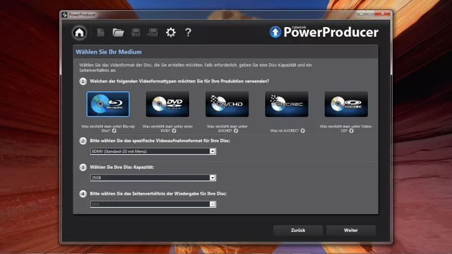
Task: Click the Save As floppy-with-arrow icon
Action: [x=153, y=33]
